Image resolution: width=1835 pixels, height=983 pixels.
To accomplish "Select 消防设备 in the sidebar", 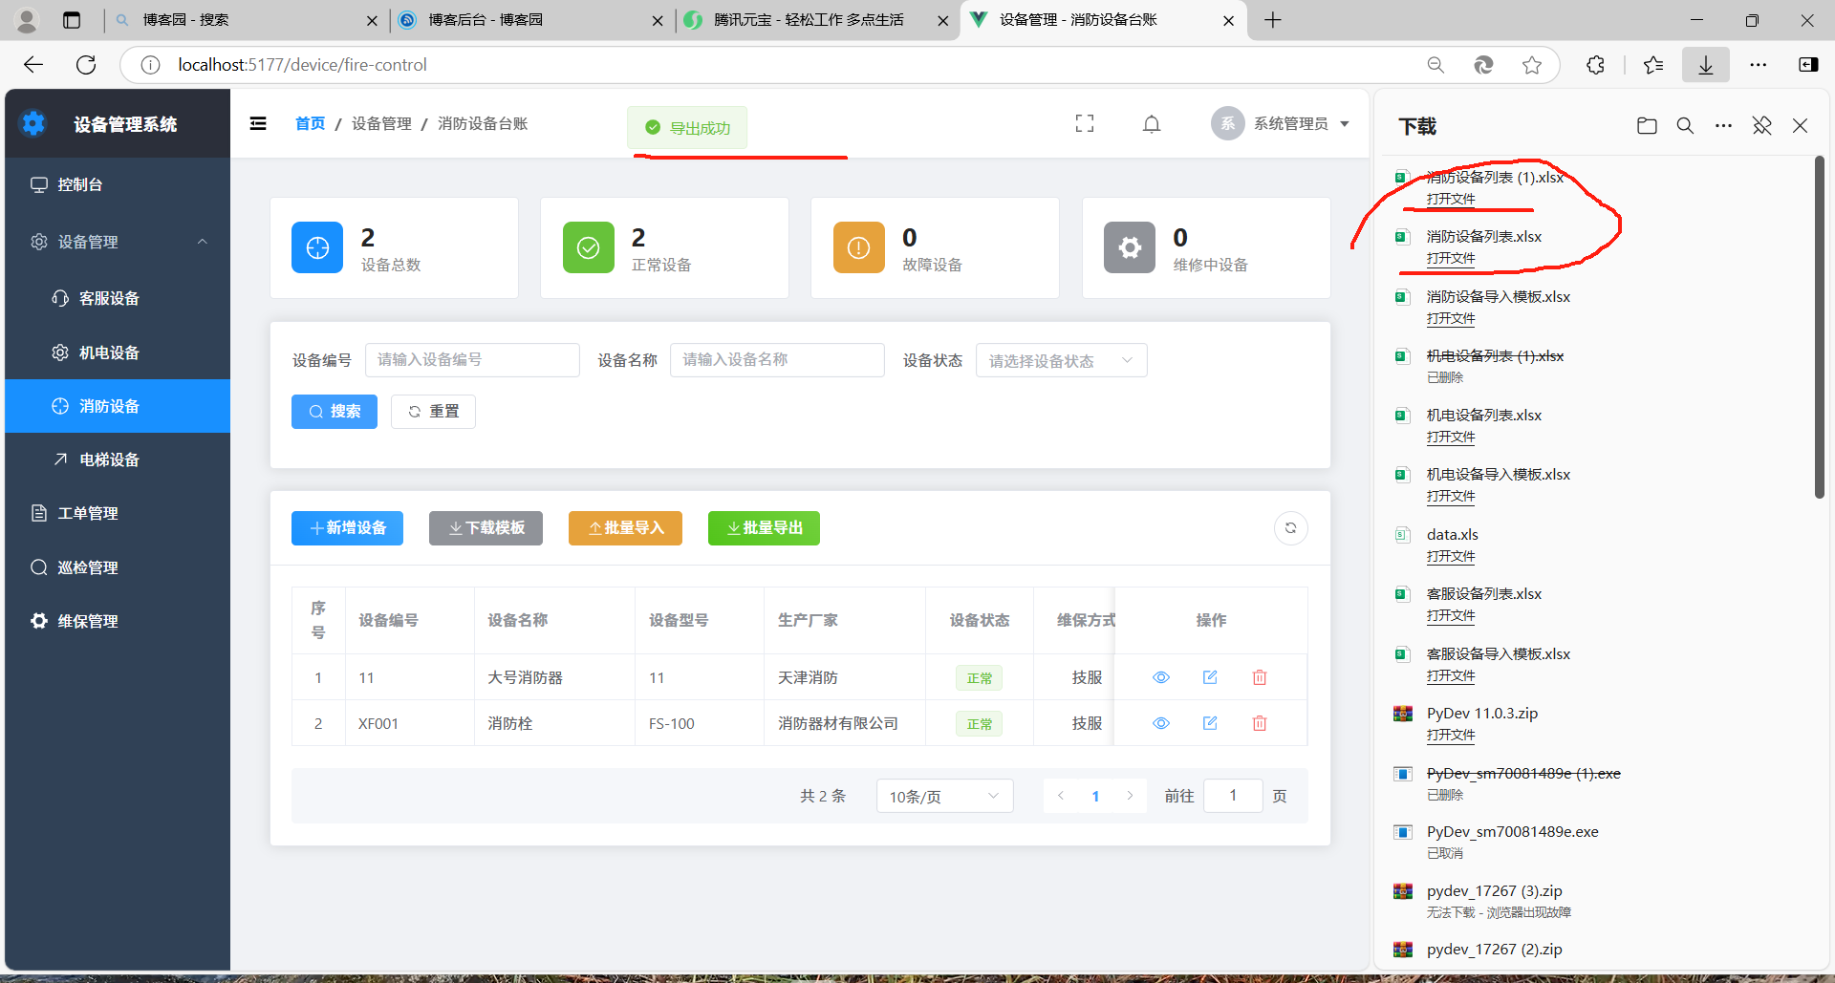I will [x=118, y=406].
